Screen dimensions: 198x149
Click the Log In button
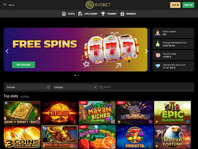pyautogui.click(x=175, y=5)
